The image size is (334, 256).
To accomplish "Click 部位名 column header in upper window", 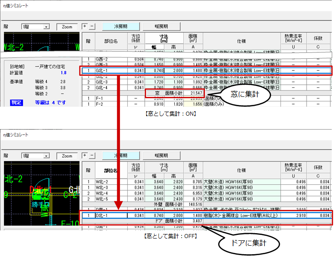I will tap(111, 41).
